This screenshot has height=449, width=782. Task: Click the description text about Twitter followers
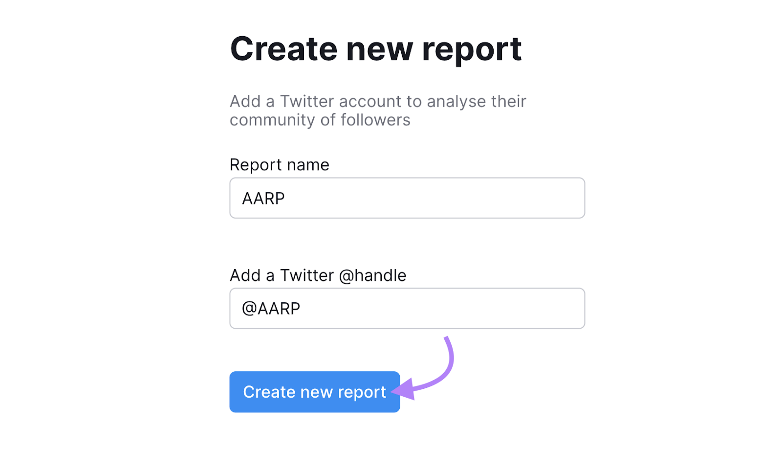377,111
